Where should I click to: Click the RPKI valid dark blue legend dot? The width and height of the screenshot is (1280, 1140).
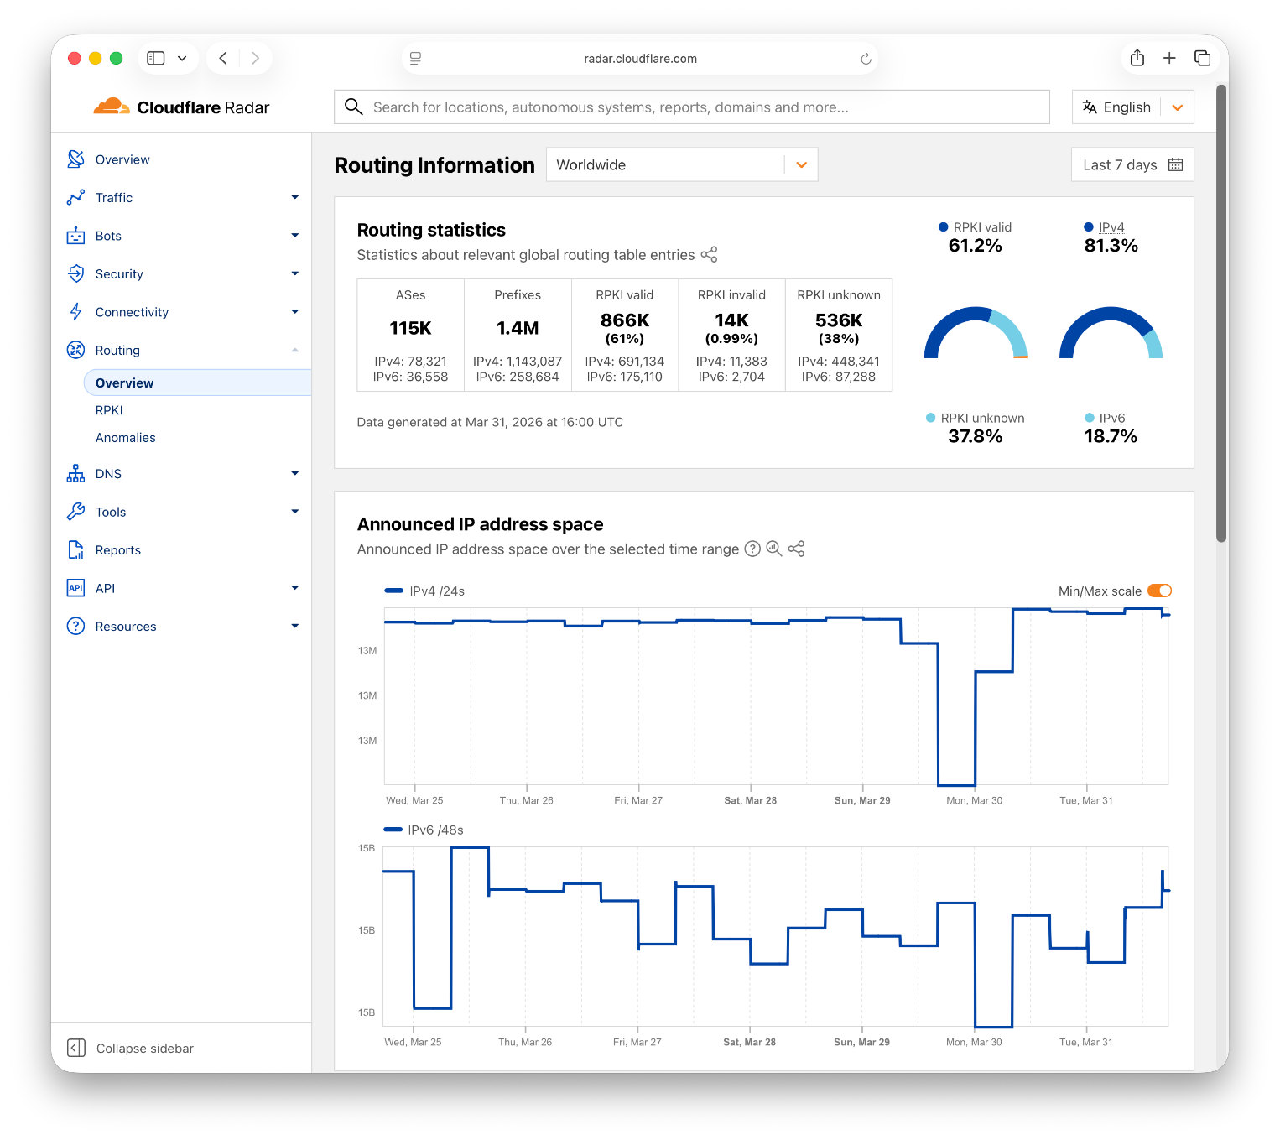[944, 227]
